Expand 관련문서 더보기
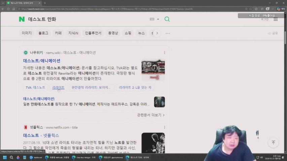This screenshot has width=287, height=161. tap(151, 115)
